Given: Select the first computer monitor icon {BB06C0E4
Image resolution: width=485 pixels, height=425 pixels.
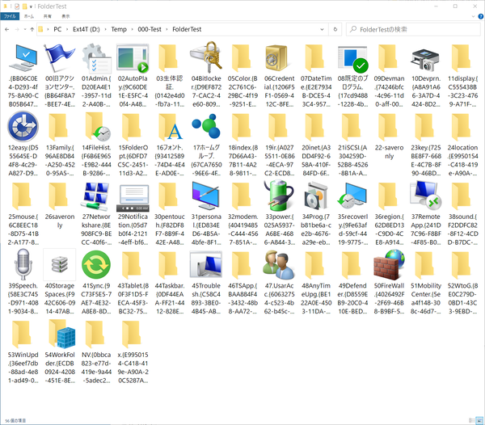Looking at the screenshot, I should coord(23,58).
